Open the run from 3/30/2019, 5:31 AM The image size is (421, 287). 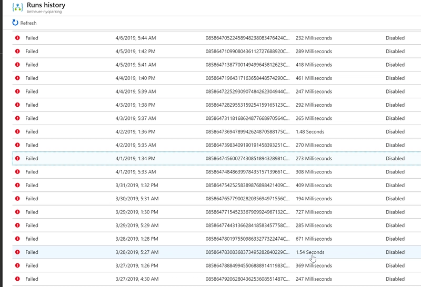click(x=135, y=199)
